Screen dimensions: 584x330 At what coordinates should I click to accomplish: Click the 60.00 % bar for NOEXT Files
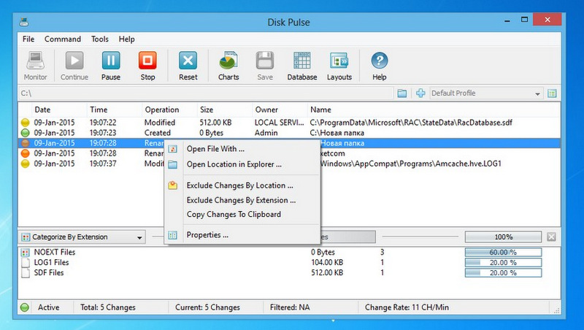click(503, 252)
